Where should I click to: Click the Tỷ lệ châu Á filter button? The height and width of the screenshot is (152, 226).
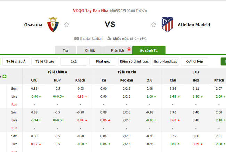[x=16, y=62]
